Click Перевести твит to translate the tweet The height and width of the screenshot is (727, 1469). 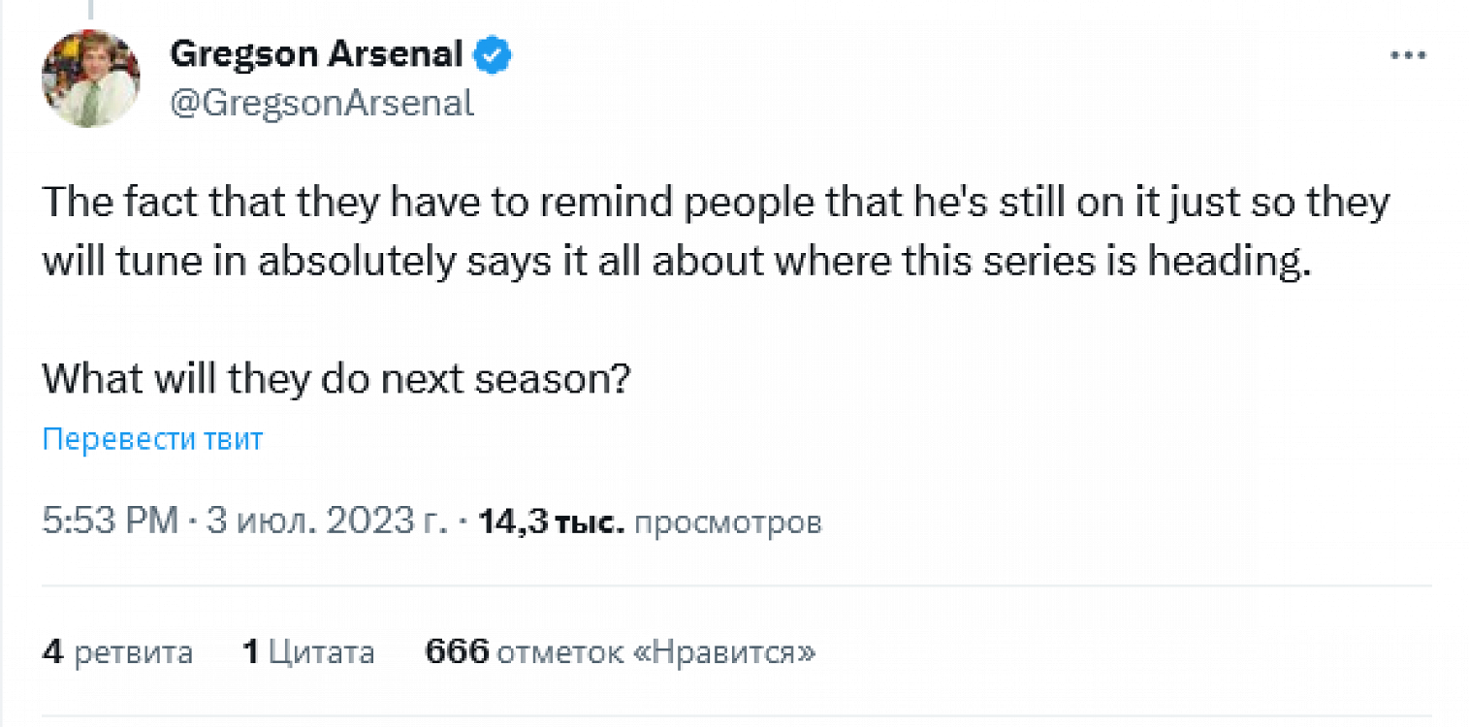tap(152, 439)
